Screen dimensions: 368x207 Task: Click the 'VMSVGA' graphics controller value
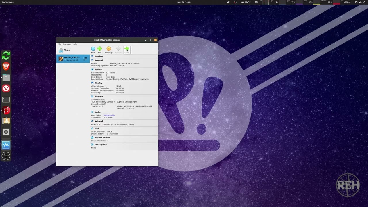[x=120, y=88]
